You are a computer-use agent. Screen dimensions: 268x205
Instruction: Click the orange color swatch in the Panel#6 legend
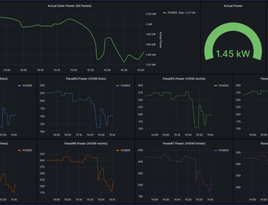tap(117, 150)
